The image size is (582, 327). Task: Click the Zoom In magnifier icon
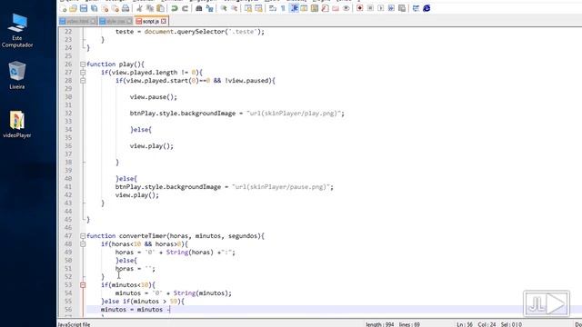(x=224, y=8)
